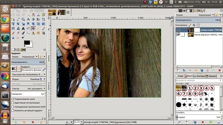Screen dimensions: 223x125
Task: Switch to the young-couple image tab thumbnail
Action: [x=61, y=12]
